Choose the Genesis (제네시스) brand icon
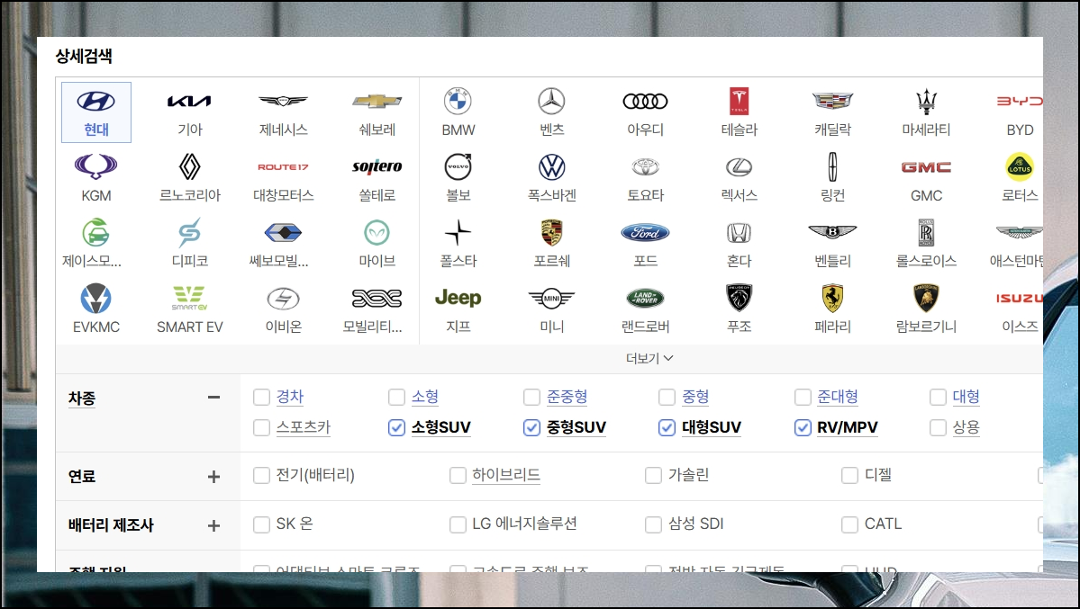Image resolution: width=1080 pixels, height=609 pixels. [283, 102]
